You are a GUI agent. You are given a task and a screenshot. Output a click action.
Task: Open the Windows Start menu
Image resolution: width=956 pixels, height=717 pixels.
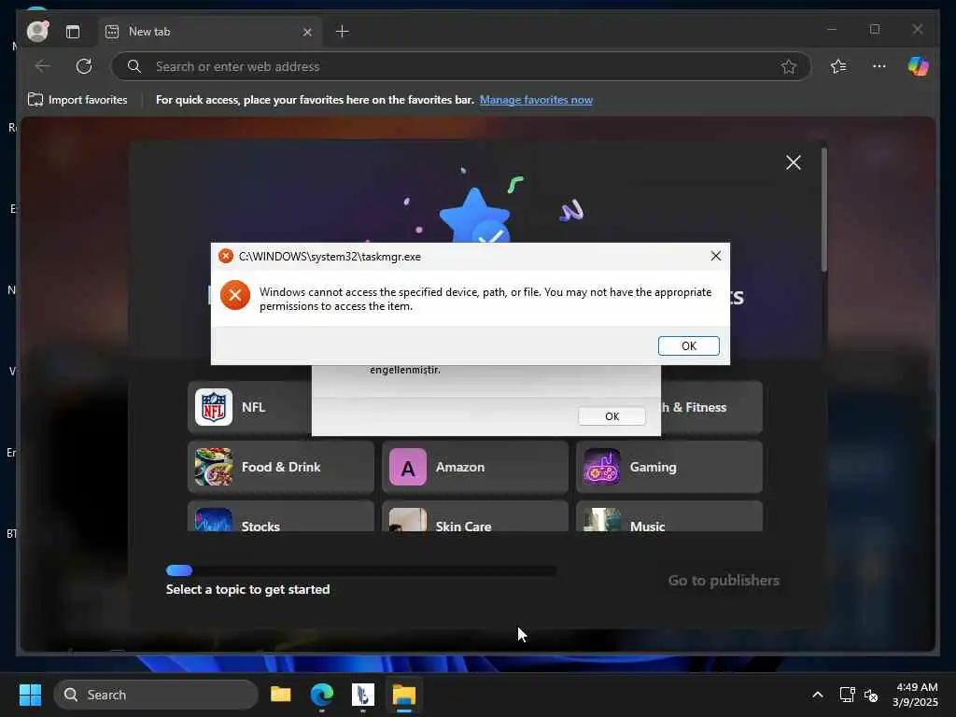point(30,695)
